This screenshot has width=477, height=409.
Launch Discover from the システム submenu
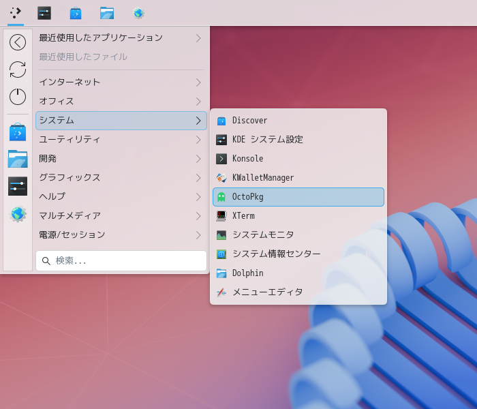coord(298,121)
